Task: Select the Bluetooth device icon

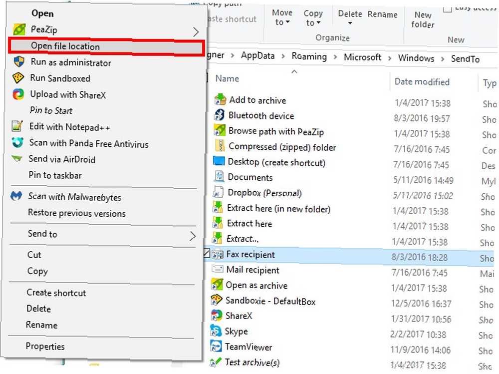Action: coord(219,115)
